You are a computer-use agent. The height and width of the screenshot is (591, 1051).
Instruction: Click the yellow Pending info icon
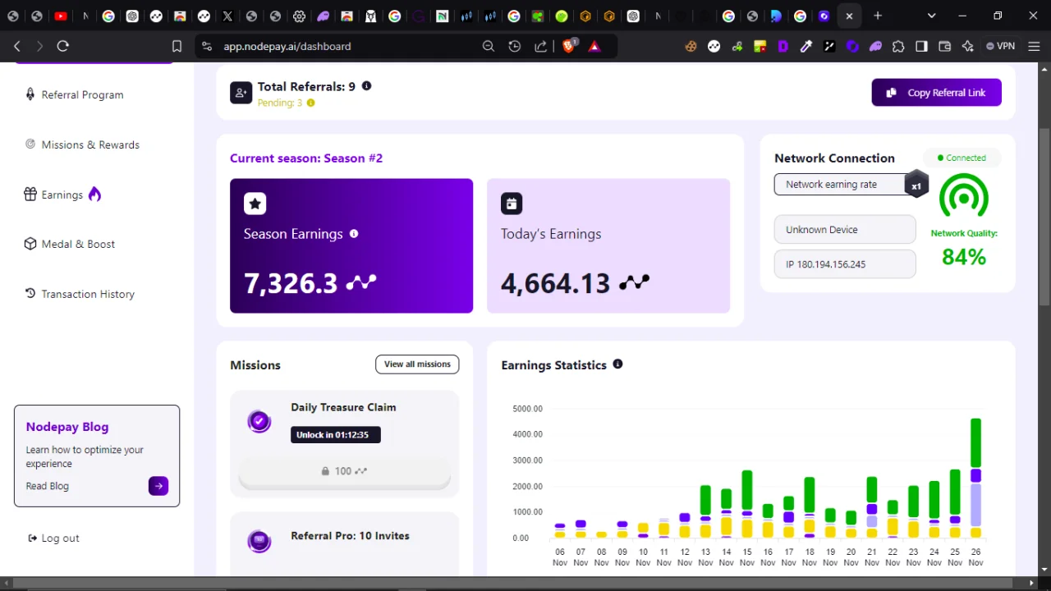pos(310,103)
